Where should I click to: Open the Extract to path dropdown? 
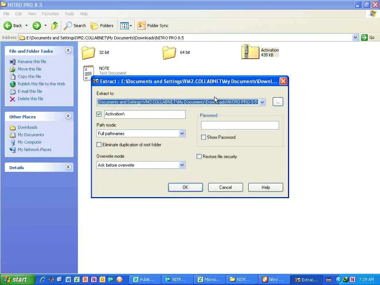click(x=262, y=102)
